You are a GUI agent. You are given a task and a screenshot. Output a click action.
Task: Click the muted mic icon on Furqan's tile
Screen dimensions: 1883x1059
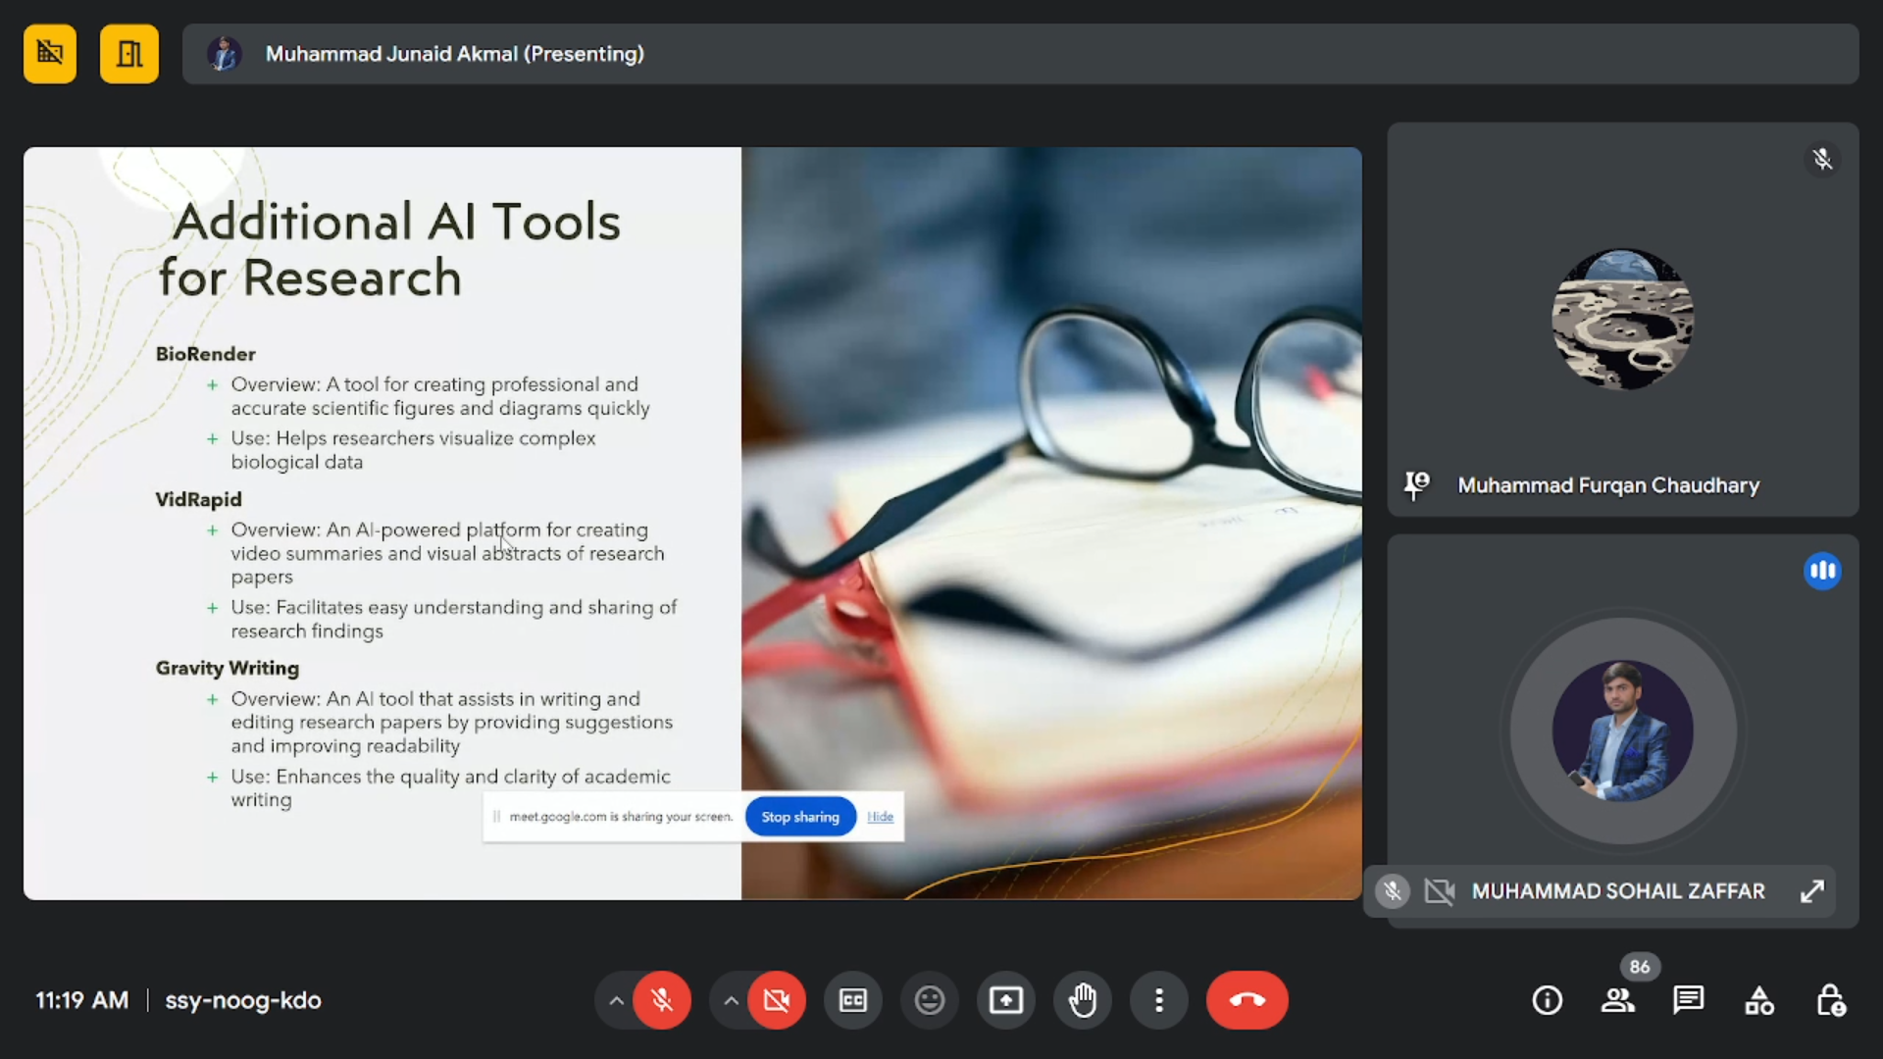1822,159
